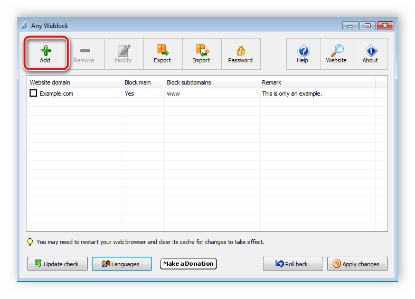Tick the Example.com checkbox

(33, 93)
